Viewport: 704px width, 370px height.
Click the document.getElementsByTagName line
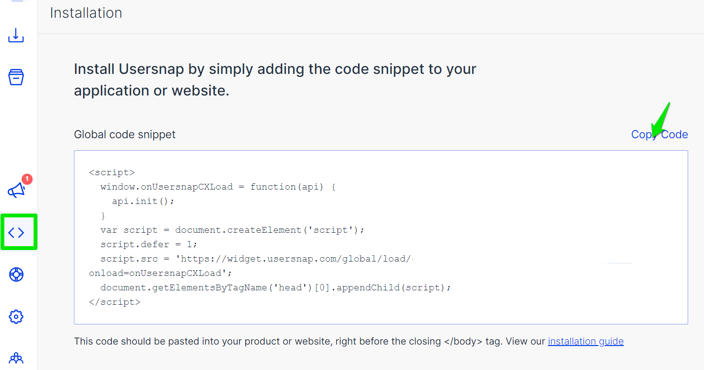click(276, 287)
